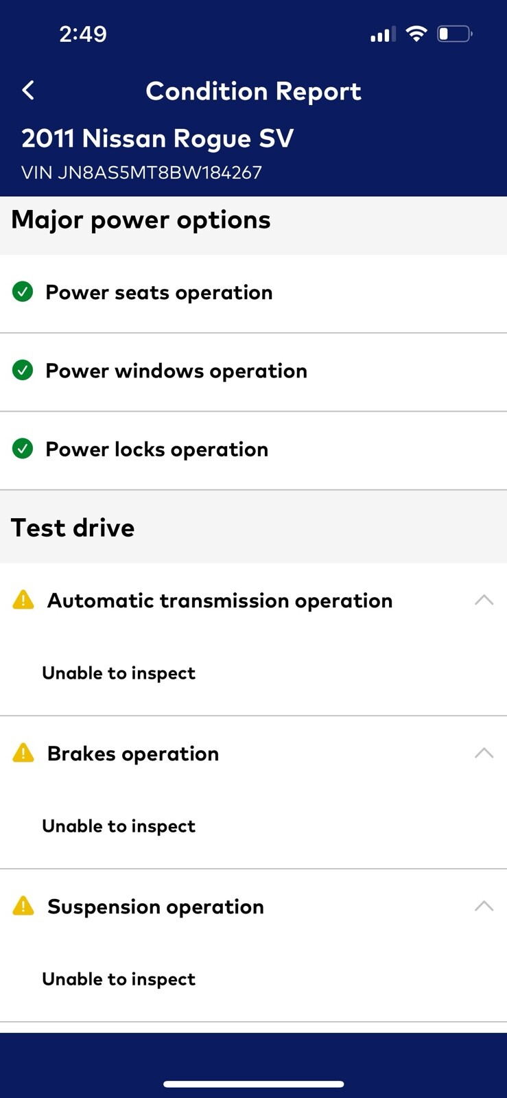
Task: Tap the vehicle VIN number text
Action: [x=142, y=172]
